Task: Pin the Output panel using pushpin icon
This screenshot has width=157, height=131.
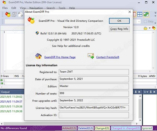Action: pos(136,92)
